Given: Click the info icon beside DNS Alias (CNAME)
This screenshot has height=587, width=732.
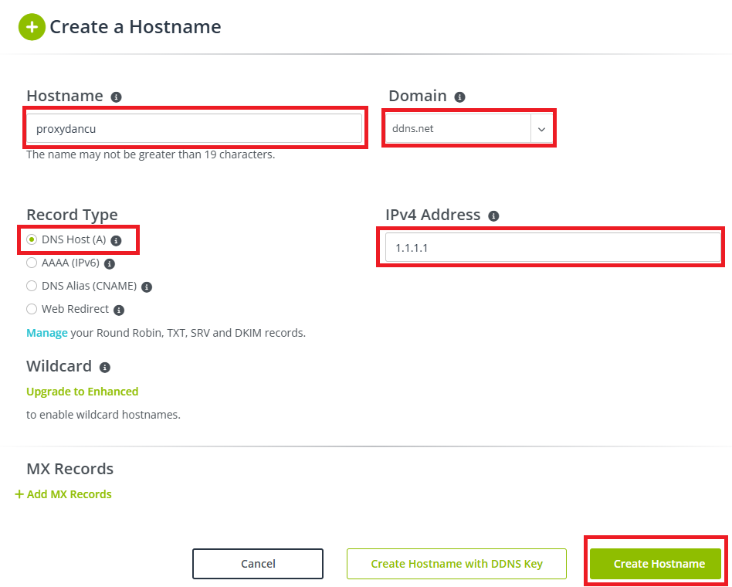Looking at the screenshot, I should 147,287.
